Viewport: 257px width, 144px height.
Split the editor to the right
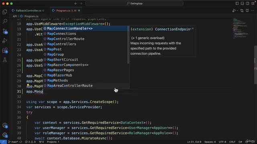click(247, 11)
